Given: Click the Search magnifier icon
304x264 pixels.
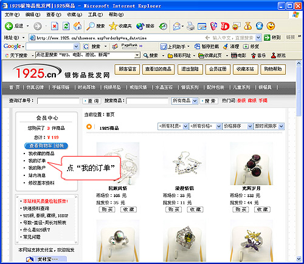Looking at the screenshot, I should [x=91, y=26].
